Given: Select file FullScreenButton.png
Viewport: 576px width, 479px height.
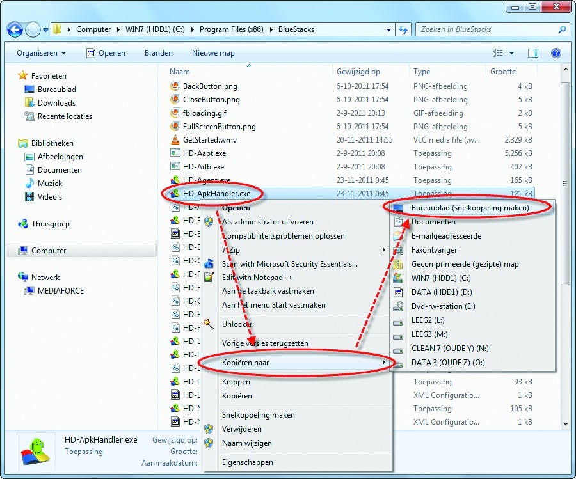Looking at the screenshot, I should (220, 127).
